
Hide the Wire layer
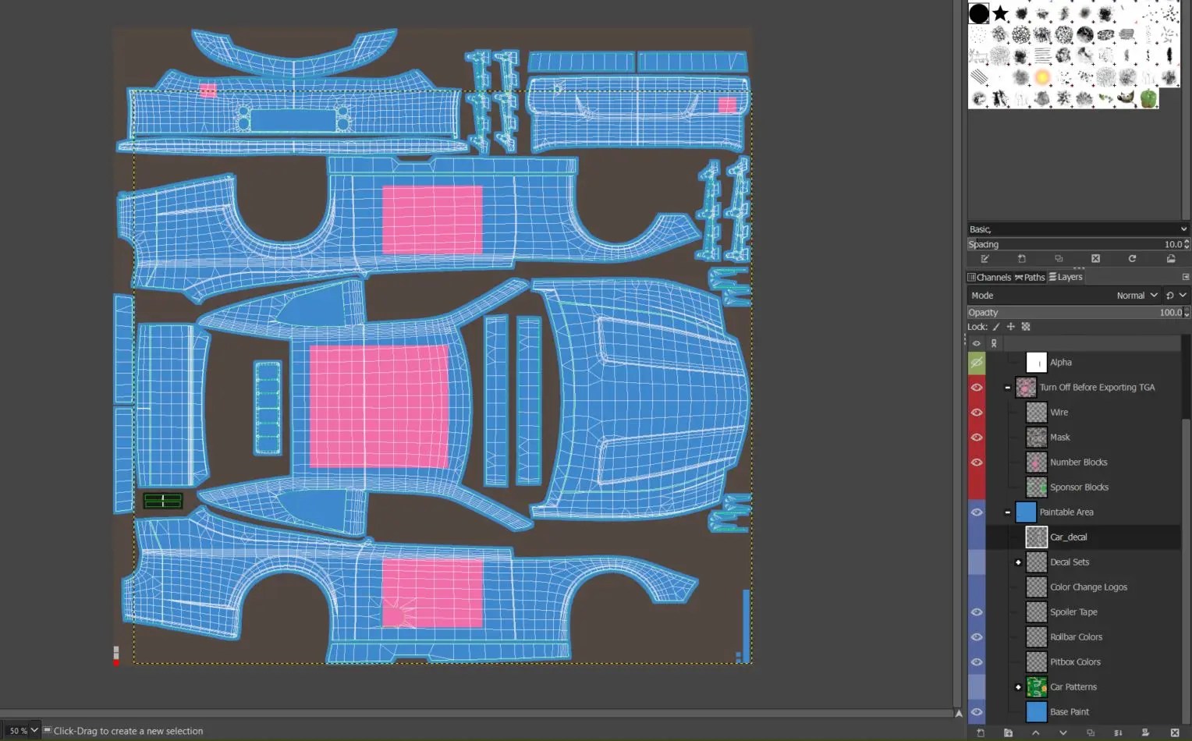977,412
